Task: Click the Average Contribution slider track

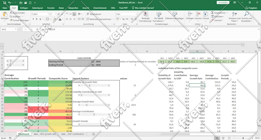Action: tap(94, 114)
